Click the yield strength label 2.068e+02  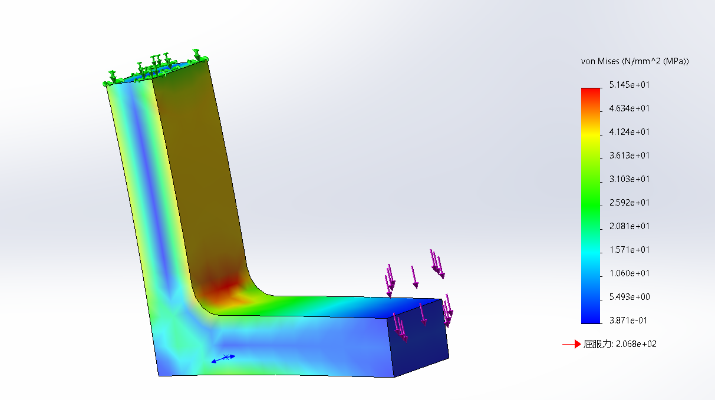click(x=620, y=344)
